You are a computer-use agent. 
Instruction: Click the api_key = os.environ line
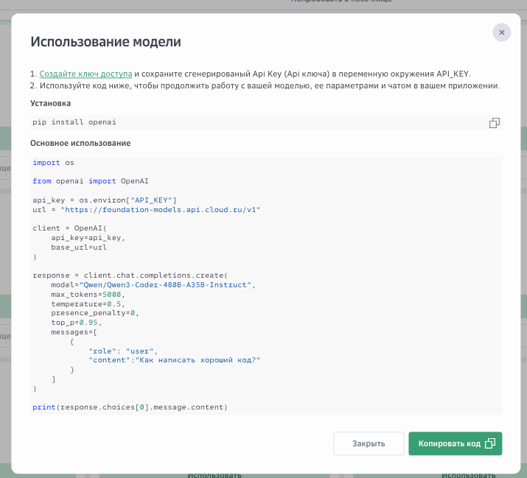[105, 200]
